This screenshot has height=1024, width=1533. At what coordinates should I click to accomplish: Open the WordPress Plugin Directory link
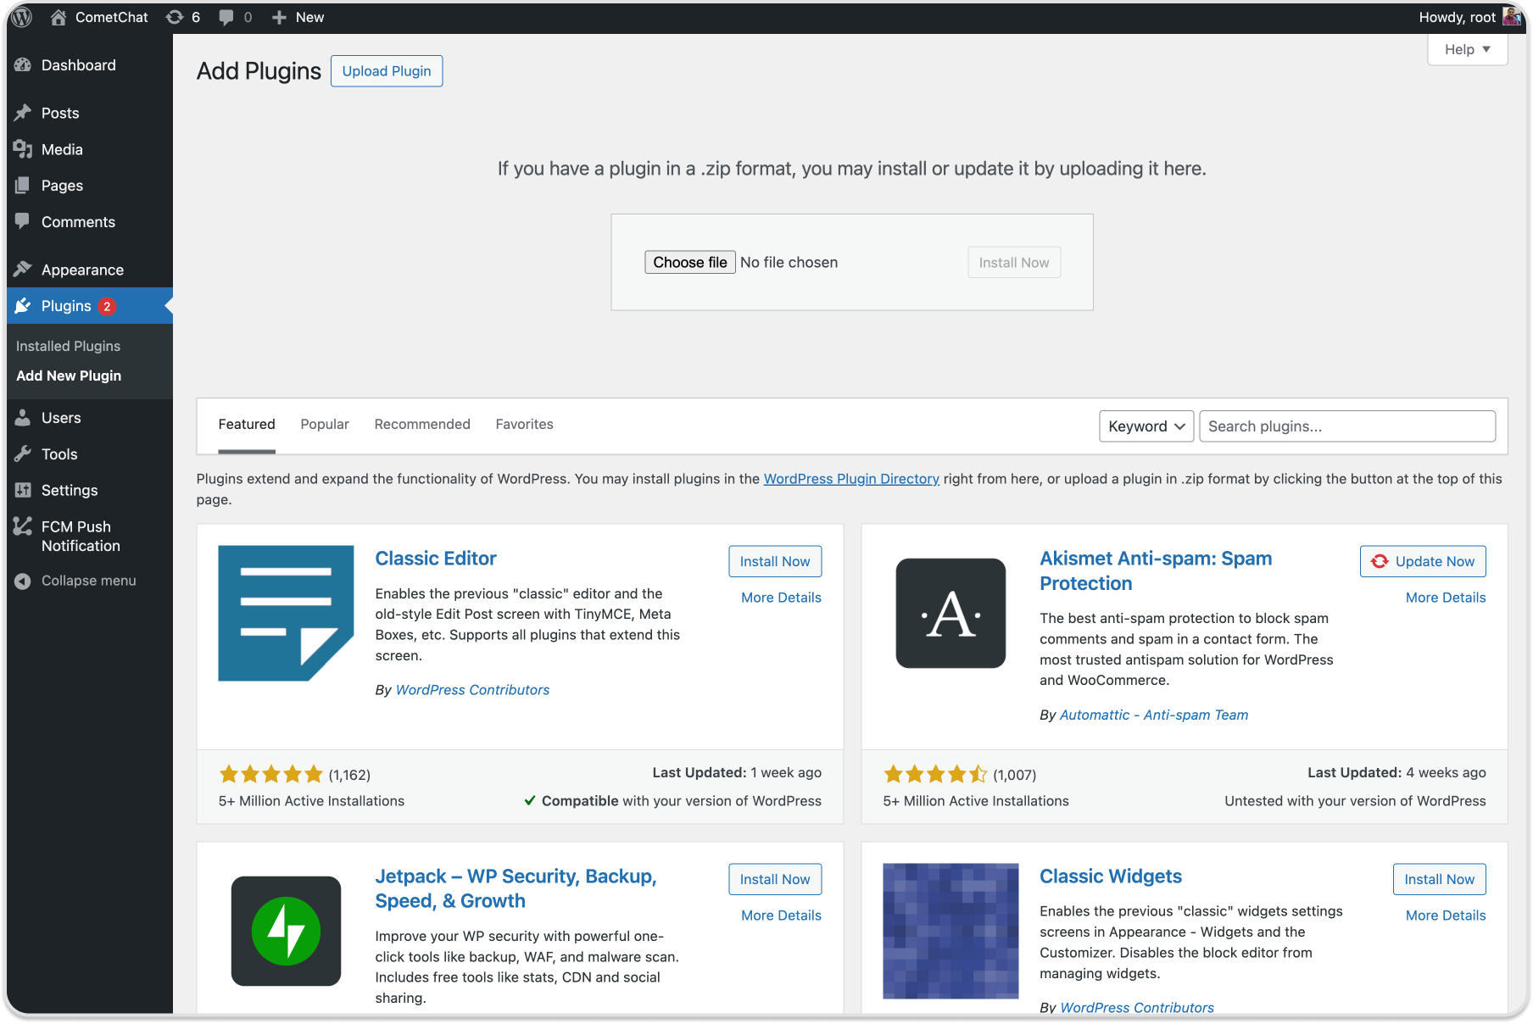(851, 479)
